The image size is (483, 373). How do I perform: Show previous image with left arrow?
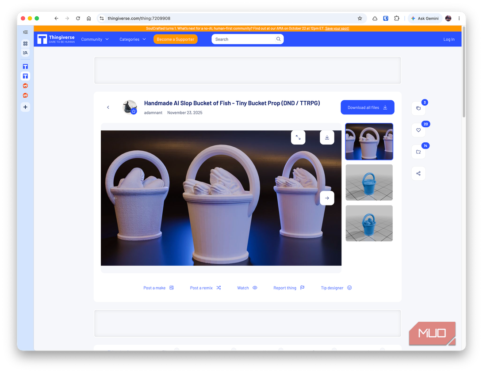115,198
